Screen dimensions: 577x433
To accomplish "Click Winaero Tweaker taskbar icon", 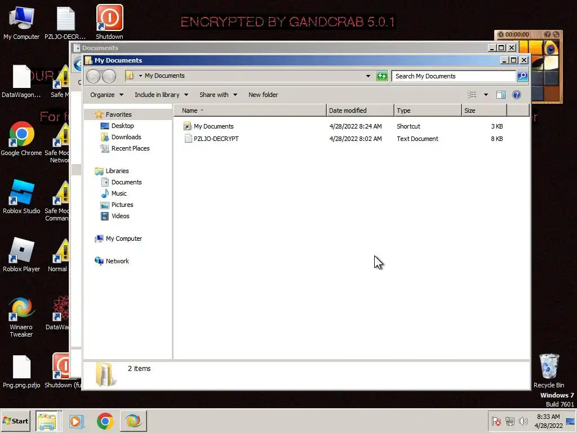I will coord(133,421).
